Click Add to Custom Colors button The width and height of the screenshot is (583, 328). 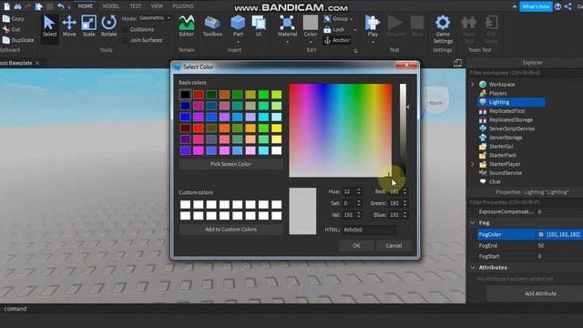pyautogui.click(x=230, y=230)
